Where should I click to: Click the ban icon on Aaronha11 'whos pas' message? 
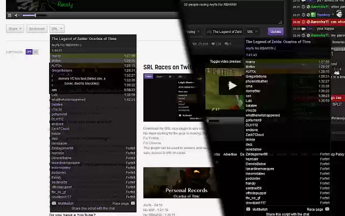(x=308, y=7)
